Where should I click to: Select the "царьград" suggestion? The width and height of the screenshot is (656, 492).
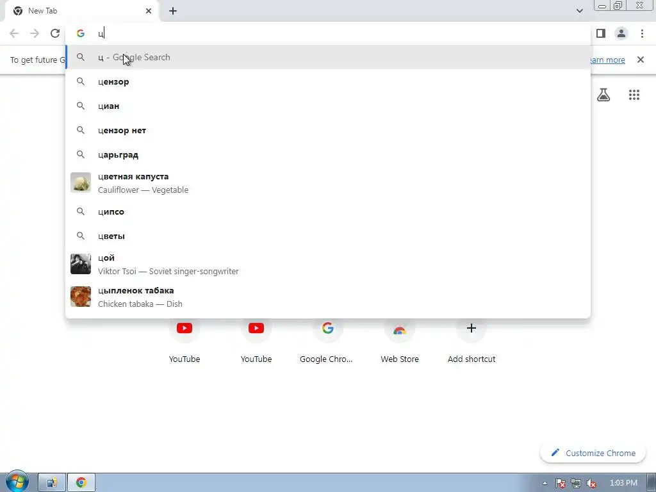coord(328,154)
